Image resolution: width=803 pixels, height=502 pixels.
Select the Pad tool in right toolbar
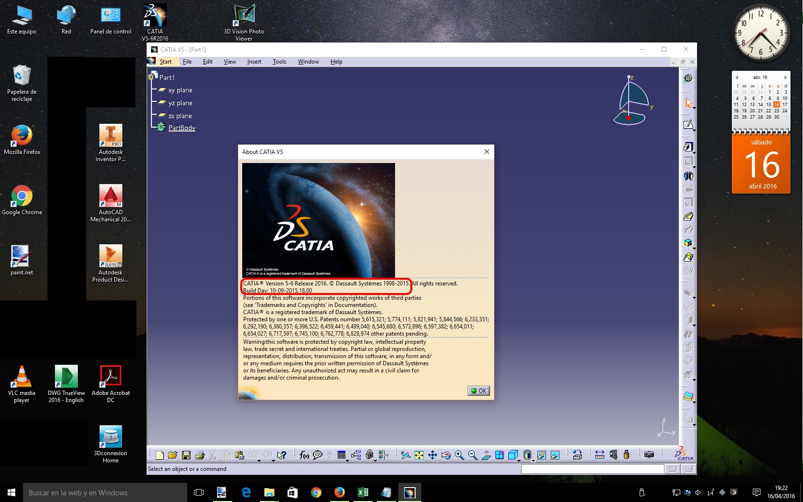pyautogui.click(x=688, y=147)
